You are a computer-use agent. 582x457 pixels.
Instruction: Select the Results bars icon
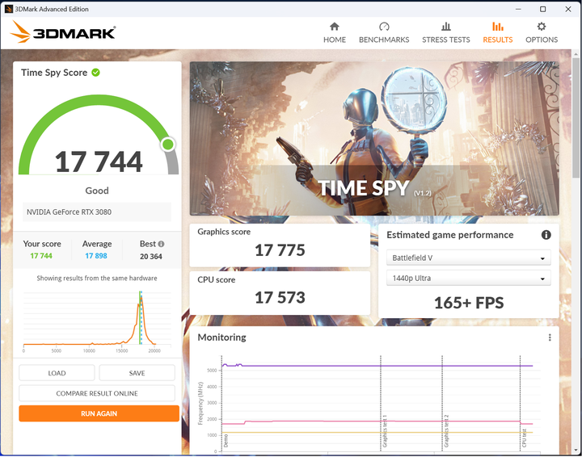click(498, 27)
